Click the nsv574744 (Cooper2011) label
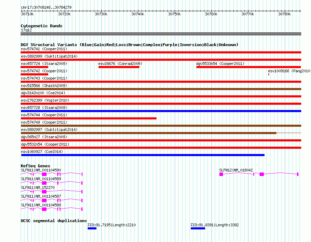 44,115
